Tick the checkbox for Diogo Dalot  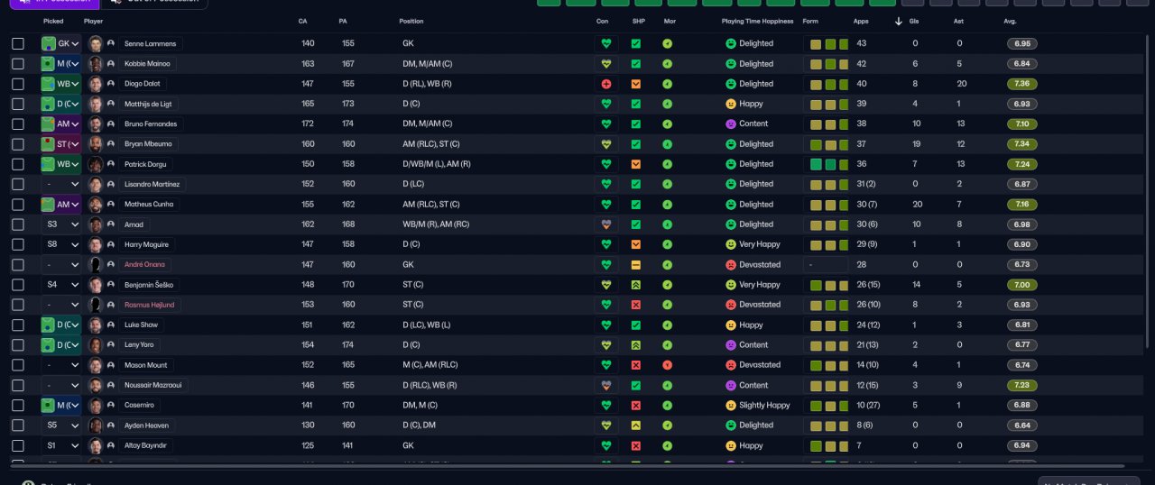point(18,84)
